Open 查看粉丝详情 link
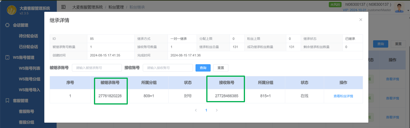 point(343,96)
